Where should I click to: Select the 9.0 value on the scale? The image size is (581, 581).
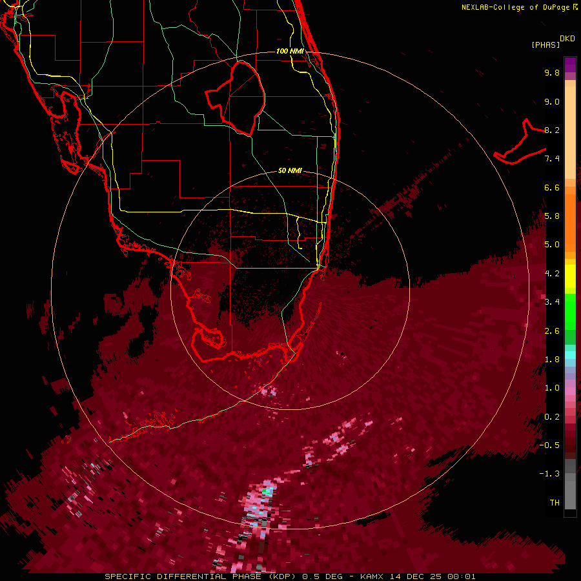[x=552, y=101]
